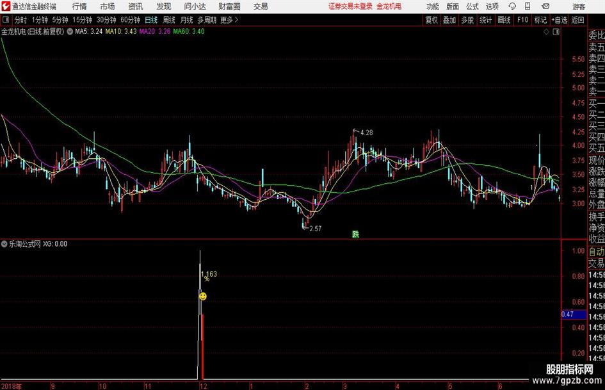605x390 pixels.
Task: Click the 多股 multi-stock button
Action: 467,20
